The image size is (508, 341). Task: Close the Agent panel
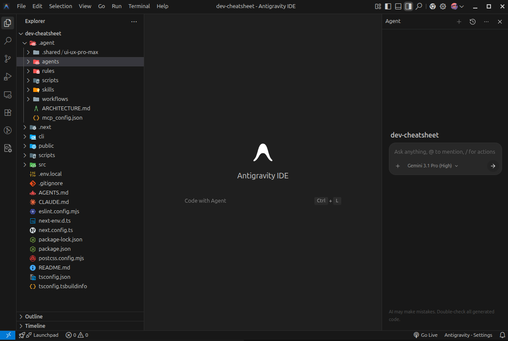point(499,22)
